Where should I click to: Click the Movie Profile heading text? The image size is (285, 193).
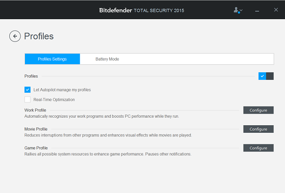click(x=36, y=129)
